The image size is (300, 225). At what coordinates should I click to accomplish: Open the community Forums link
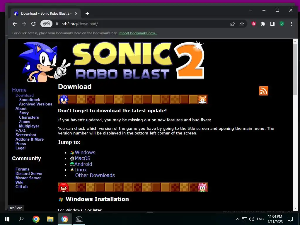tap(22, 169)
